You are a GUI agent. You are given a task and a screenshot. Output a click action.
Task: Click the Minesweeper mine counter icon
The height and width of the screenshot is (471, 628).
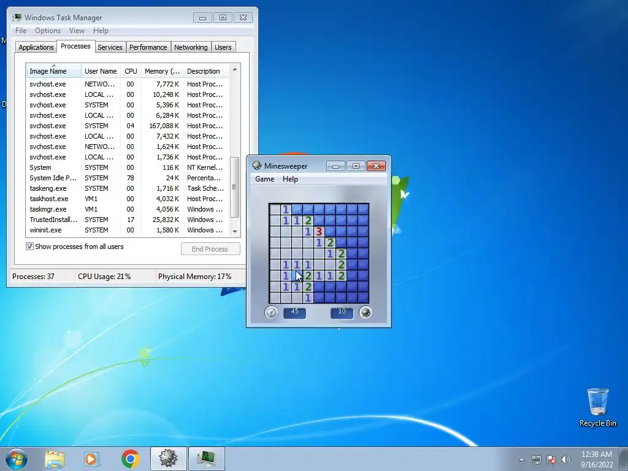366,312
